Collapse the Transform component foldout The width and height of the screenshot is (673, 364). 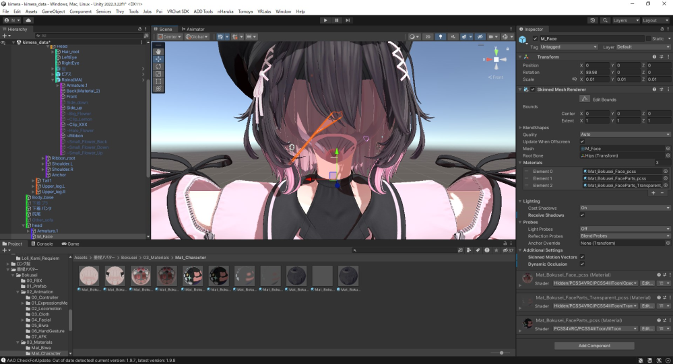pyautogui.click(x=520, y=57)
